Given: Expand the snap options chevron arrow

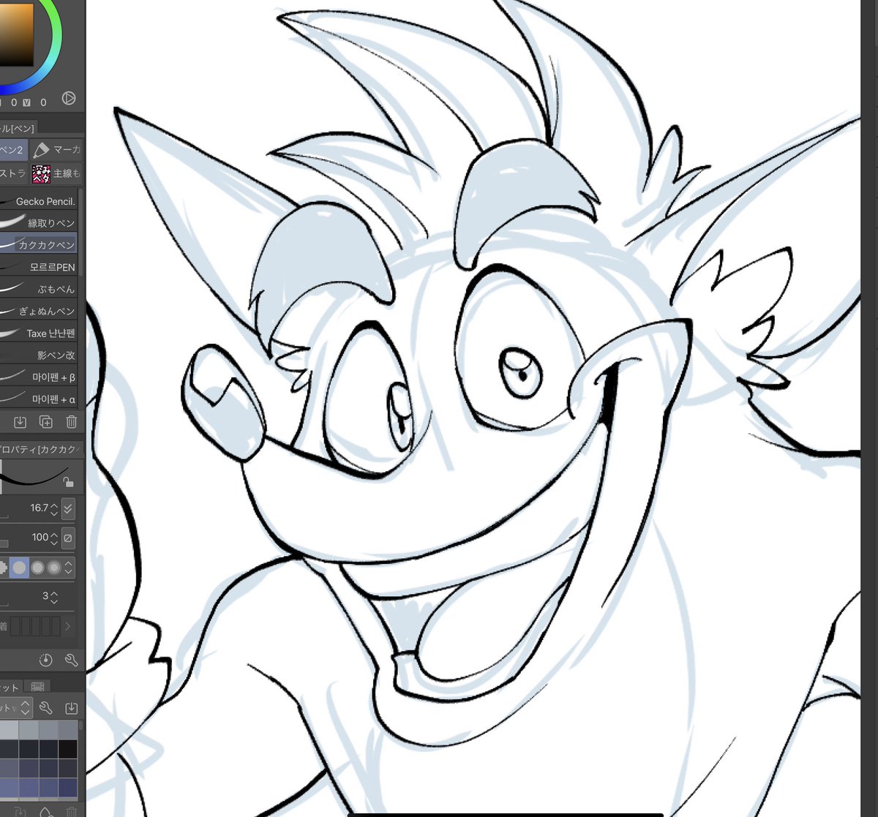Looking at the screenshot, I should 68,627.
